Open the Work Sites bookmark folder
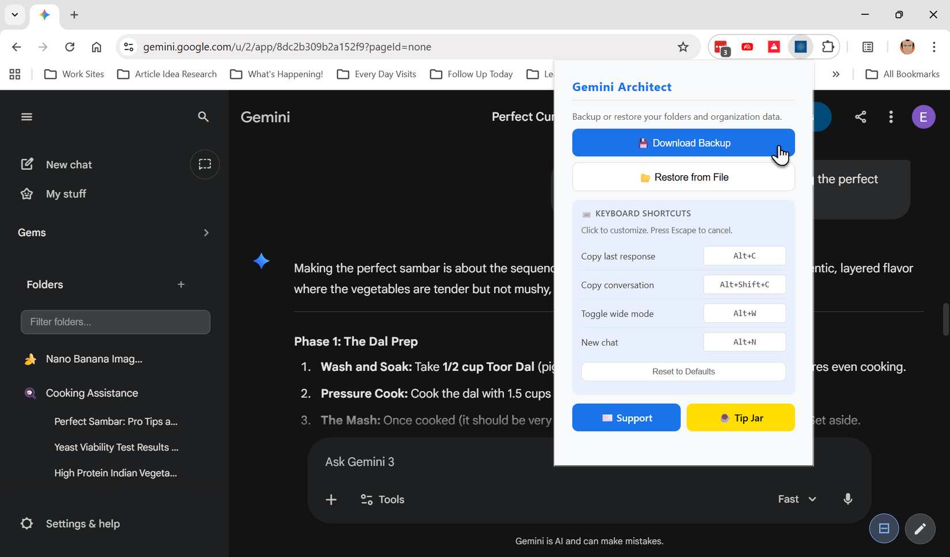This screenshot has height=557, width=950. (x=74, y=74)
